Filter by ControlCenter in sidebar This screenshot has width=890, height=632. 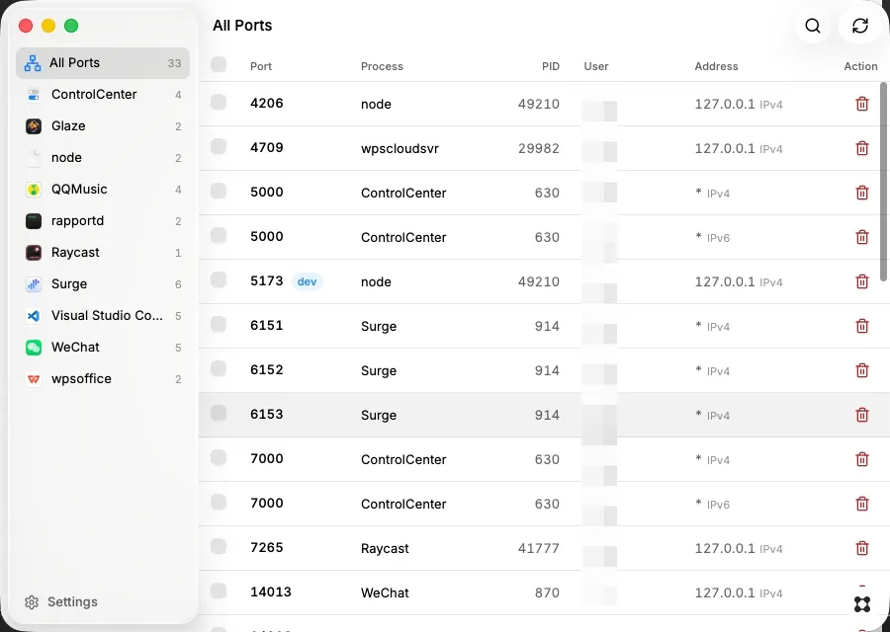pyautogui.click(x=103, y=95)
